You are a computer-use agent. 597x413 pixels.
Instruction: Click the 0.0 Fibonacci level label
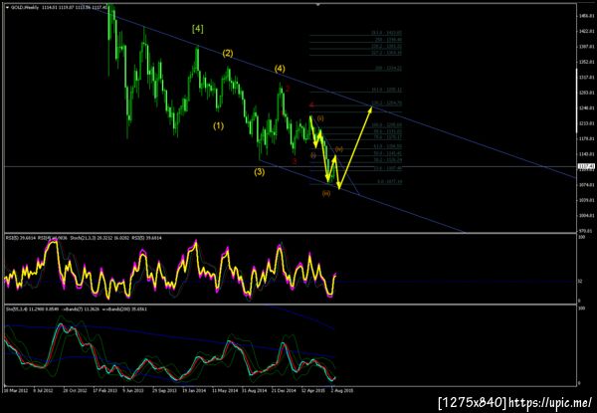pos(390,182)
